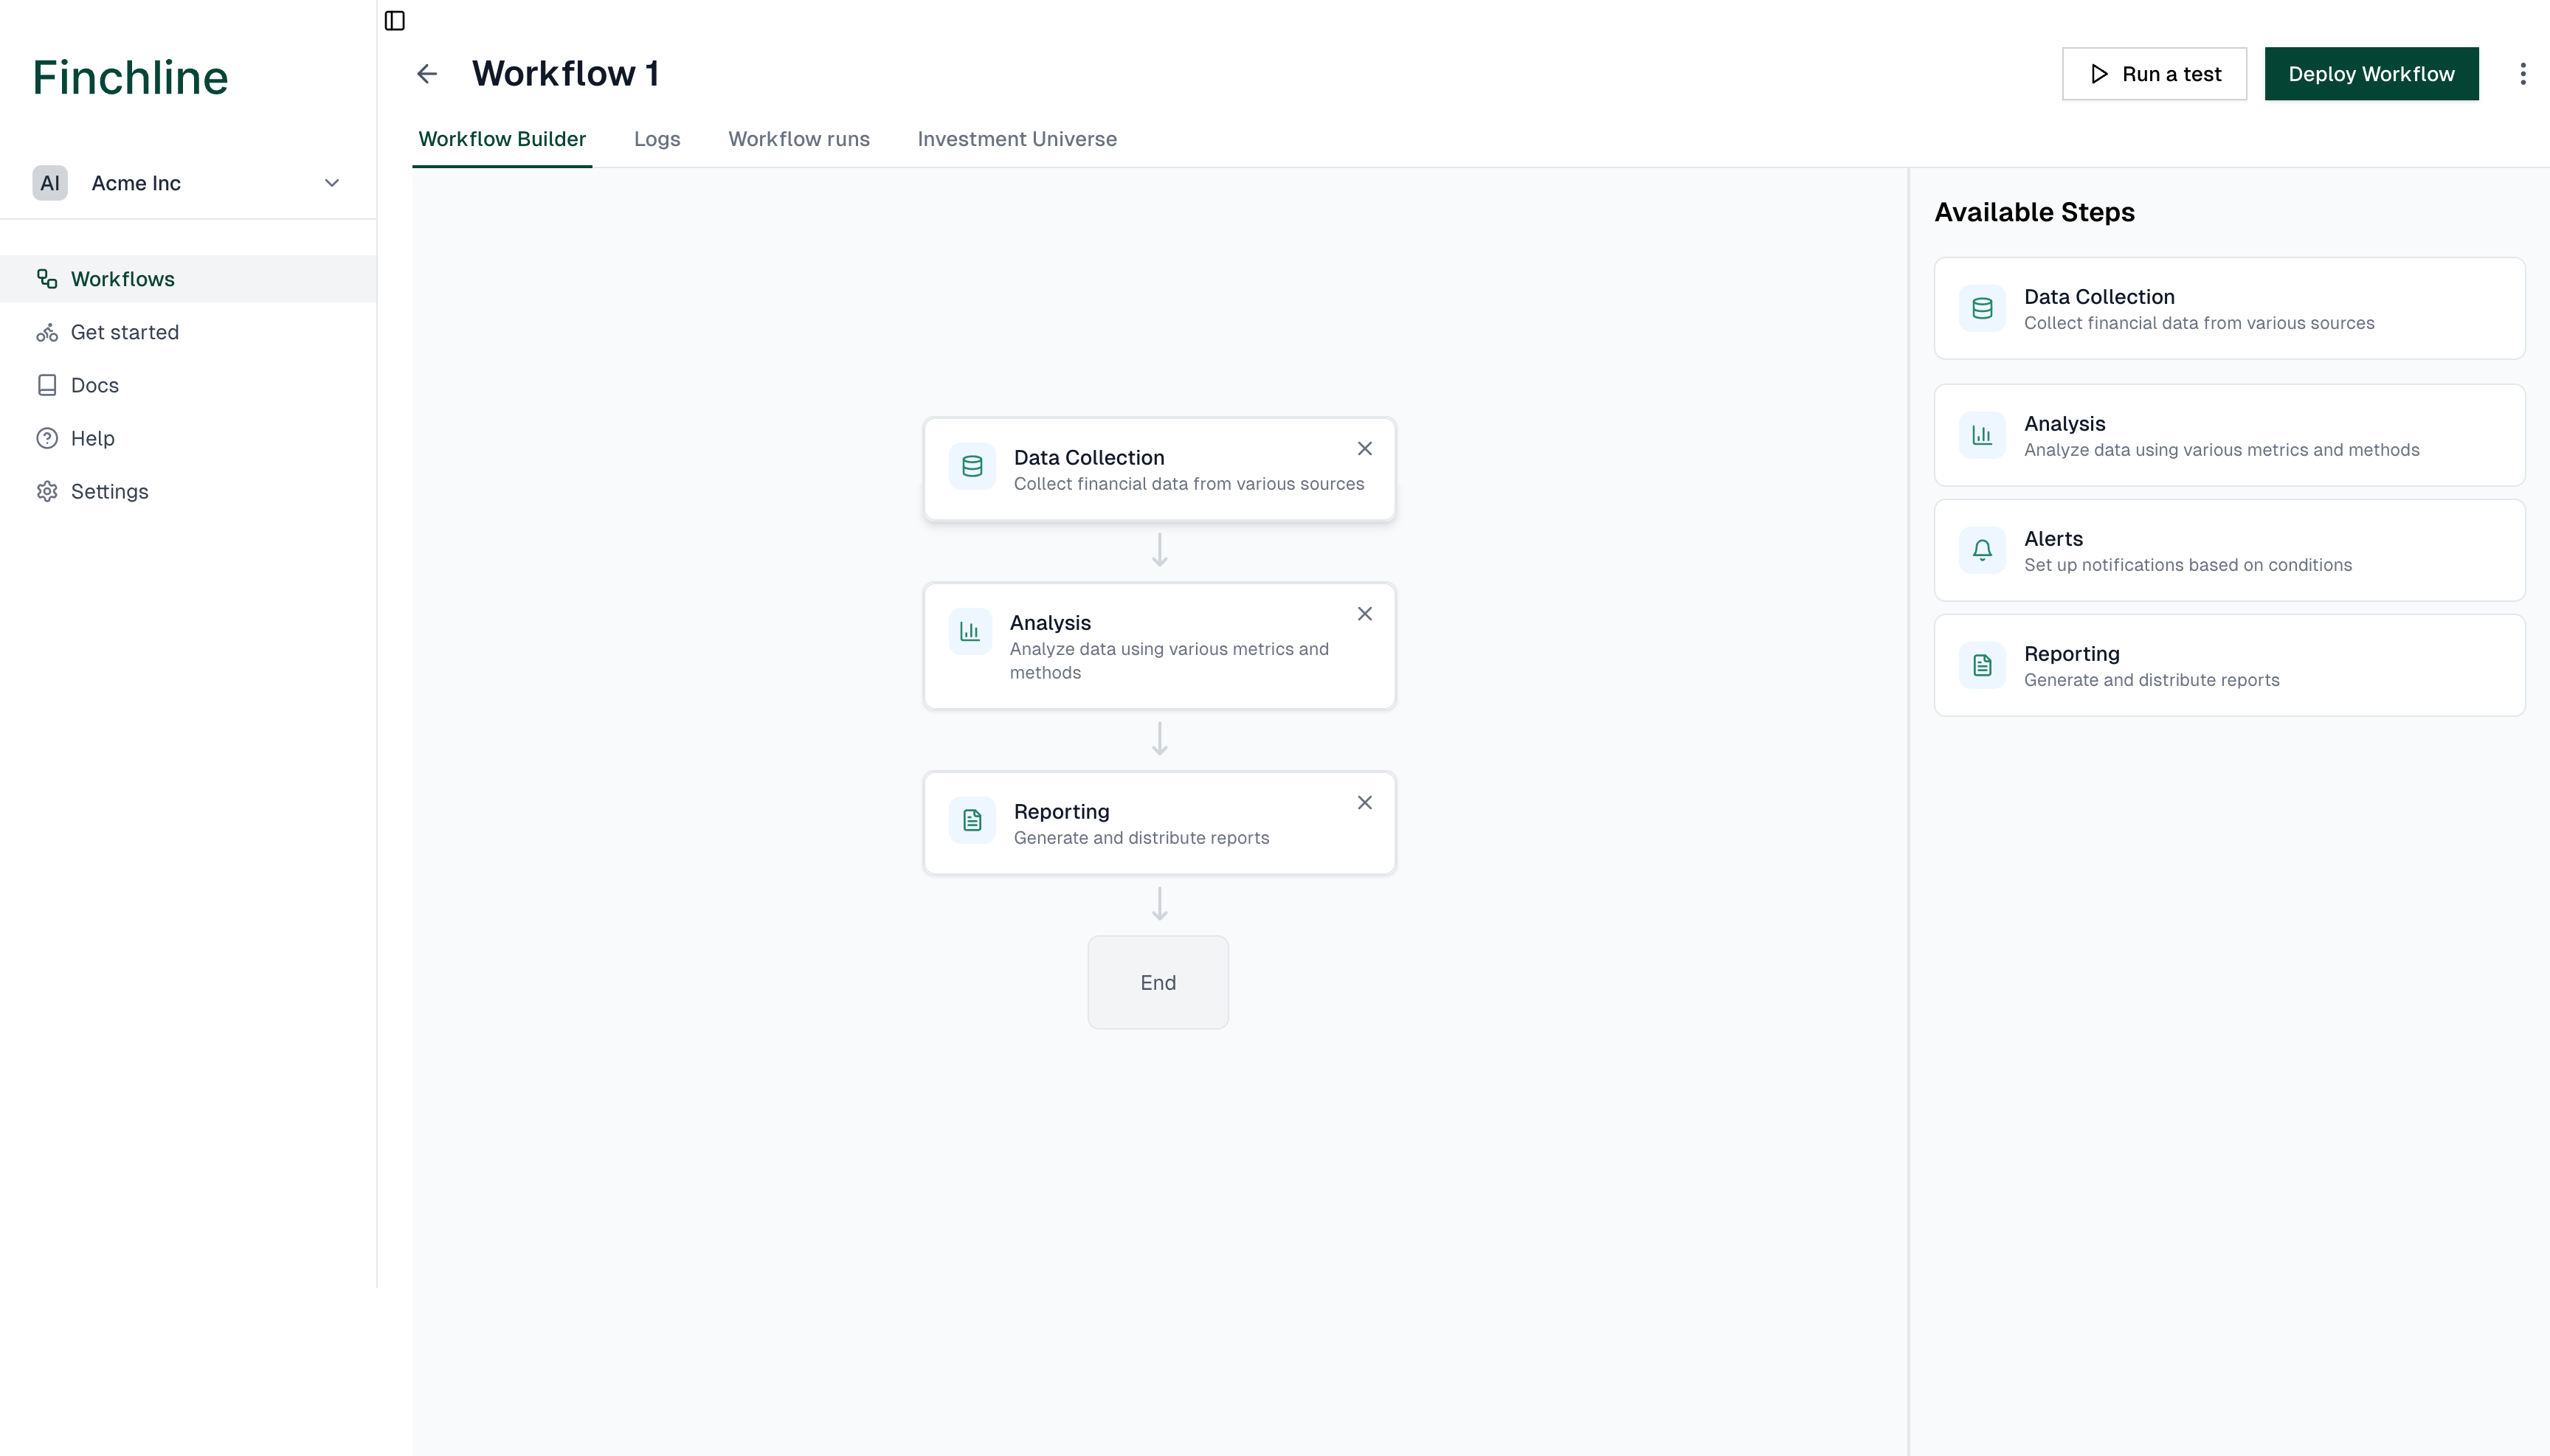The image size is (2550, 1456).
Task: Click the document icon in canvas Reporting node
Action: (972, 820)
